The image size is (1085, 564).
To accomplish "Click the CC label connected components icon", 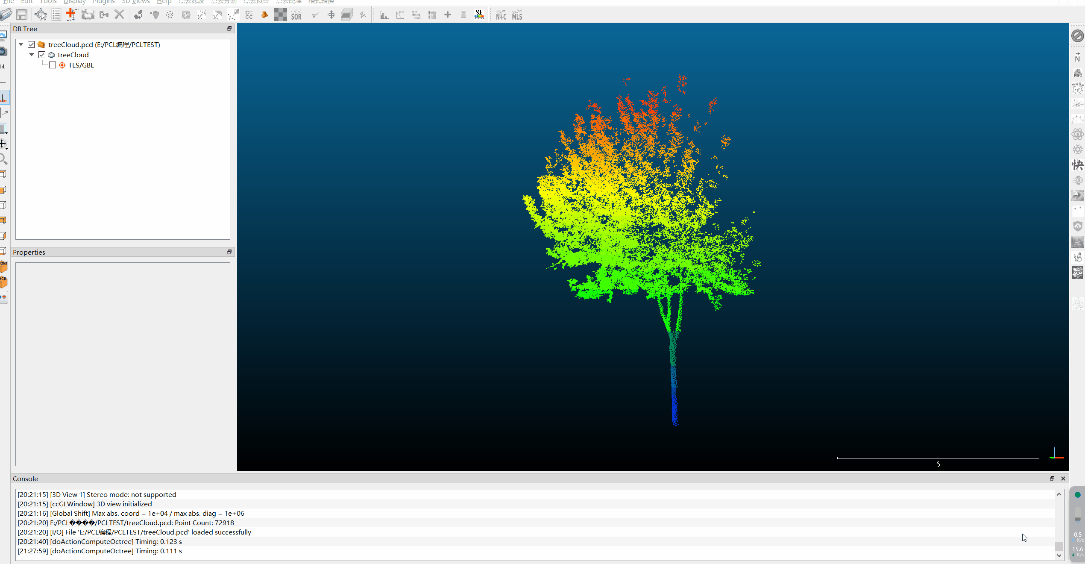I will pos(249,15).
